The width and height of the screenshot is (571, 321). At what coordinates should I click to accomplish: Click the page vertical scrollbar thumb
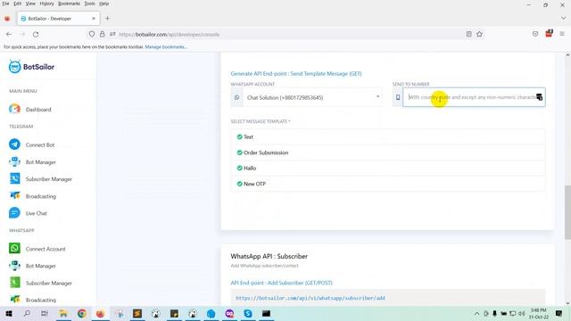pos(567,212)
